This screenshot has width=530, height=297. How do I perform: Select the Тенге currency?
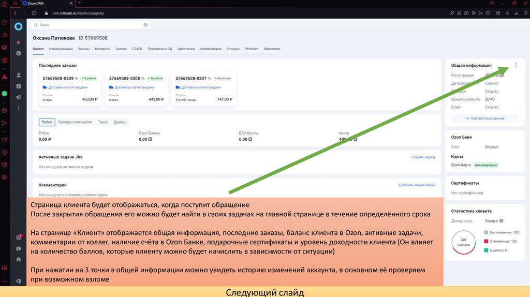103,122
